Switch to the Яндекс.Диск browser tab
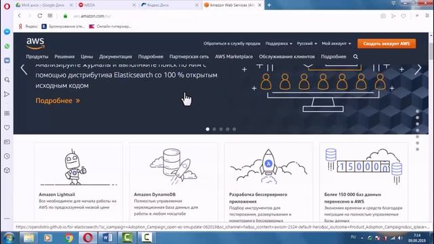The image size is (434, 244). click(x=170, y=5)
